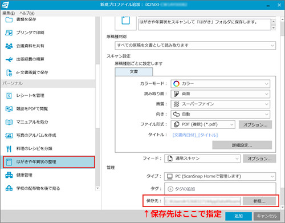Image resolution: width=285 pixels, height=223 pixels.
Task: Click the description box scroll up arrow
Action: (x=274, y=22)
